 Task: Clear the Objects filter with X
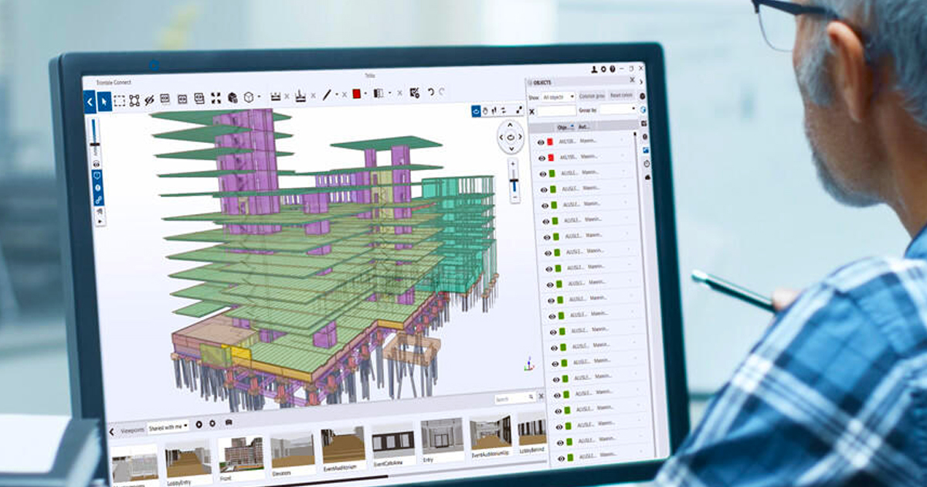coord(531,112)
